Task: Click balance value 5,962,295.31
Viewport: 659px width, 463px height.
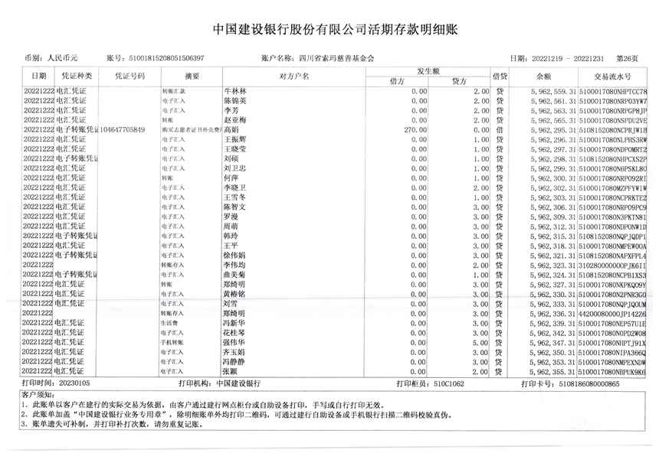Action: tap(553, 130)
